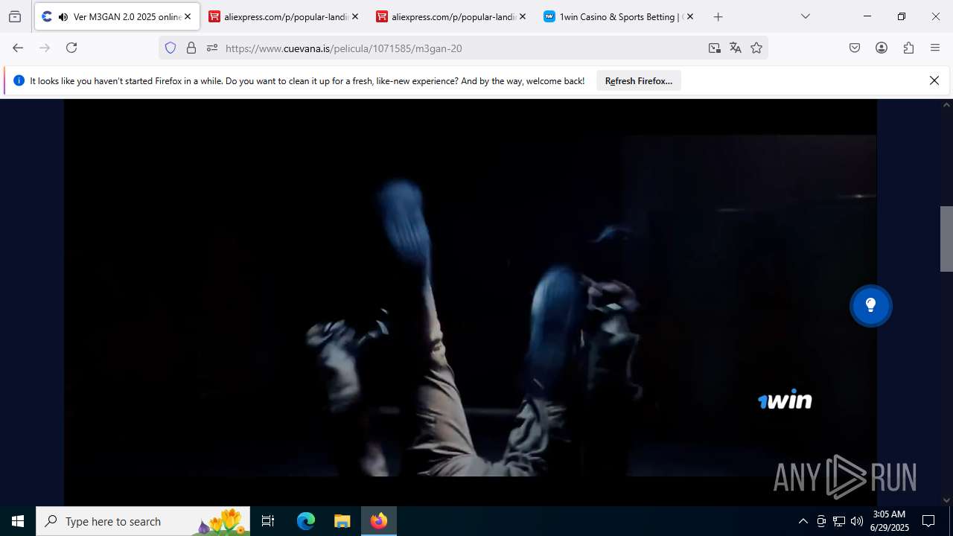Switch to the 1win Casino & Sports Betting tab

[x=620, y=16]
